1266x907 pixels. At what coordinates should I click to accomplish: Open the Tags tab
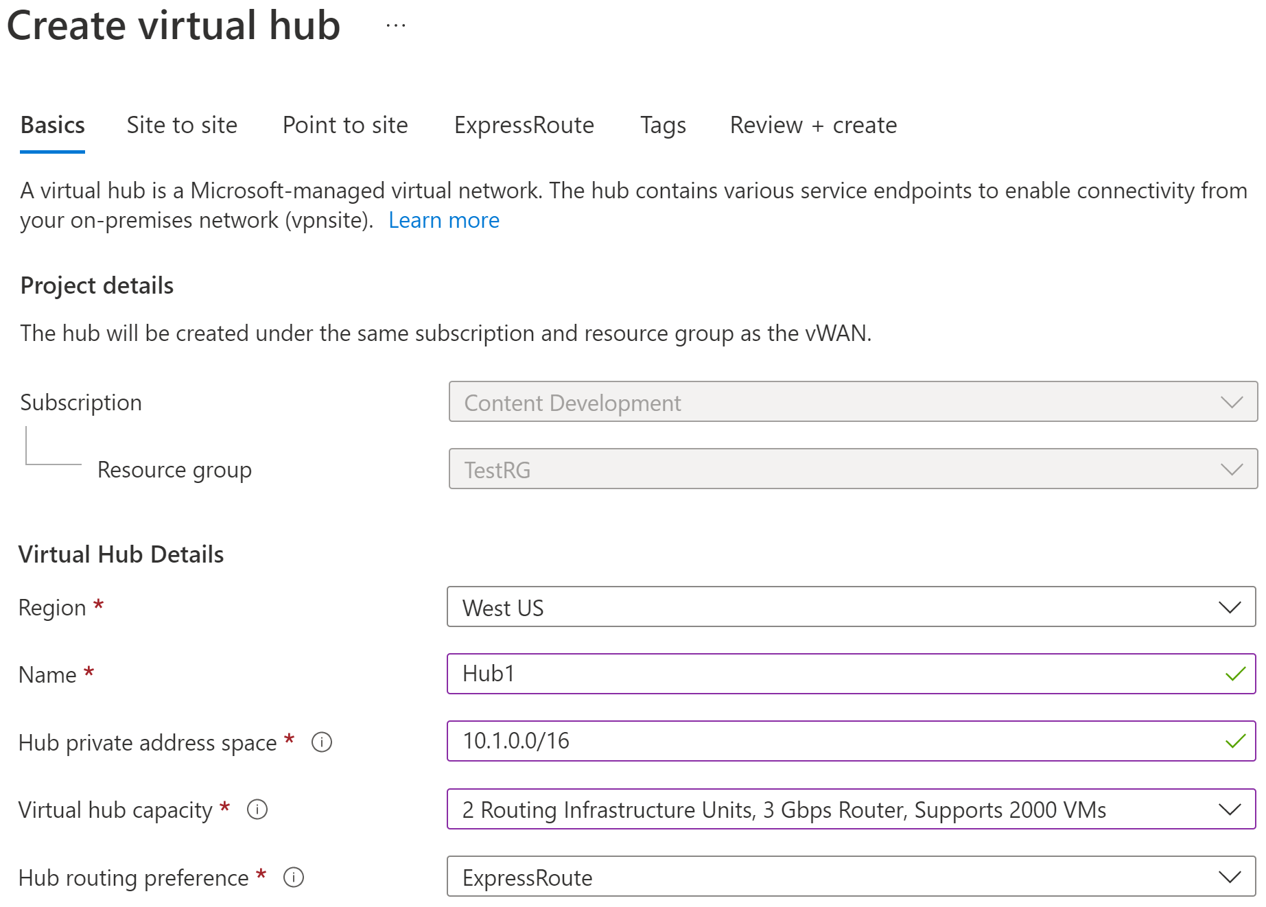click(661, 125)
